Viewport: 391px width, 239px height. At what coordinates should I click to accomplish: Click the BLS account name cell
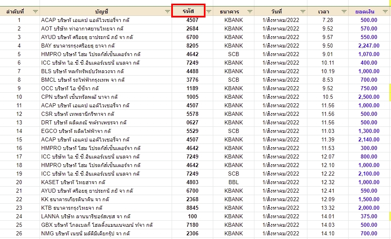click(x=106, y=72)
